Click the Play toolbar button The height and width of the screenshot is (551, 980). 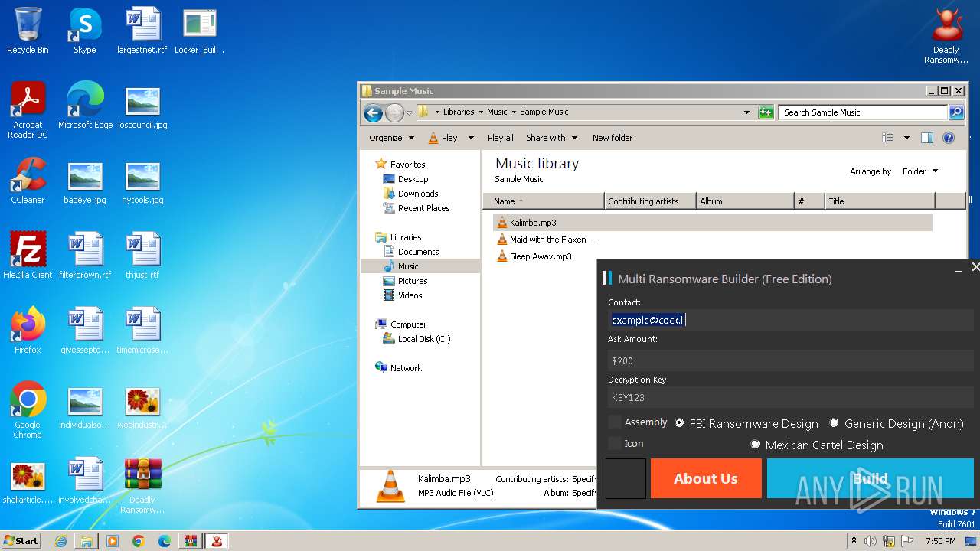click(443, 138)
